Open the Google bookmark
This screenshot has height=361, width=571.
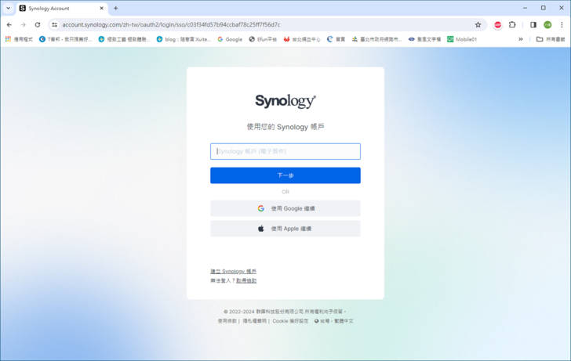[230, 39]
